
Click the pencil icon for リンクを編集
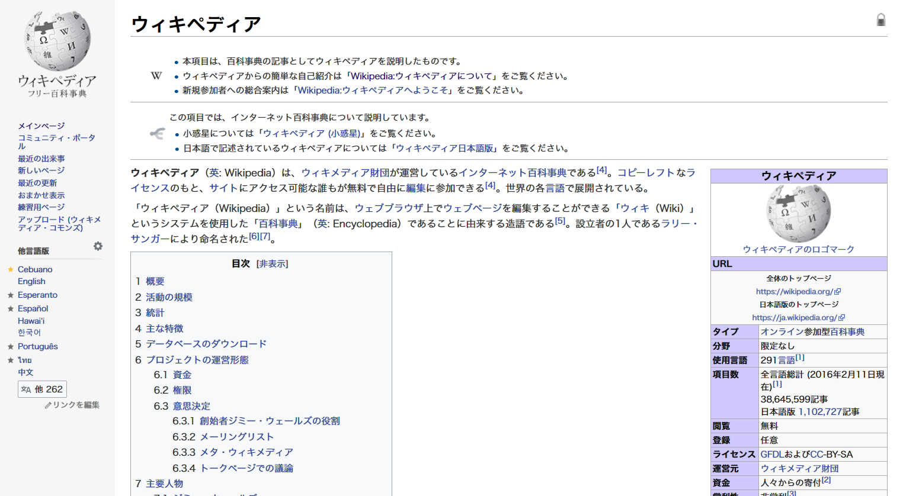(x=48, y=405)
